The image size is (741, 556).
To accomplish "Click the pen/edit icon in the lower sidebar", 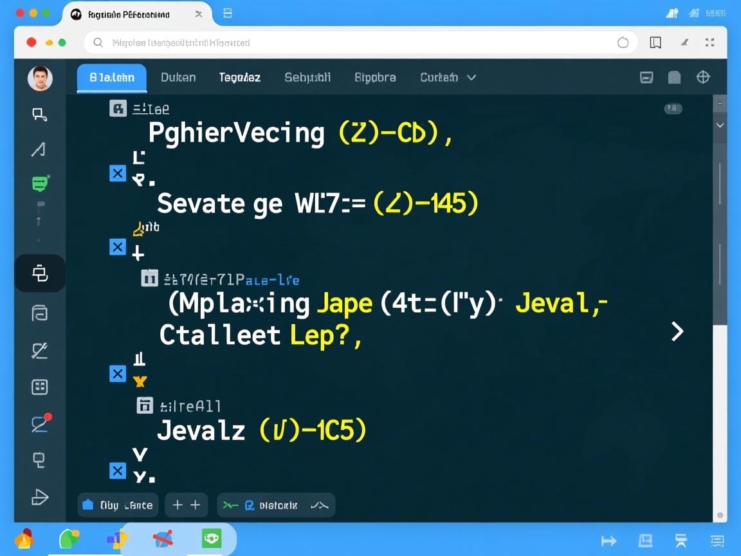I will tap(40, 351).
